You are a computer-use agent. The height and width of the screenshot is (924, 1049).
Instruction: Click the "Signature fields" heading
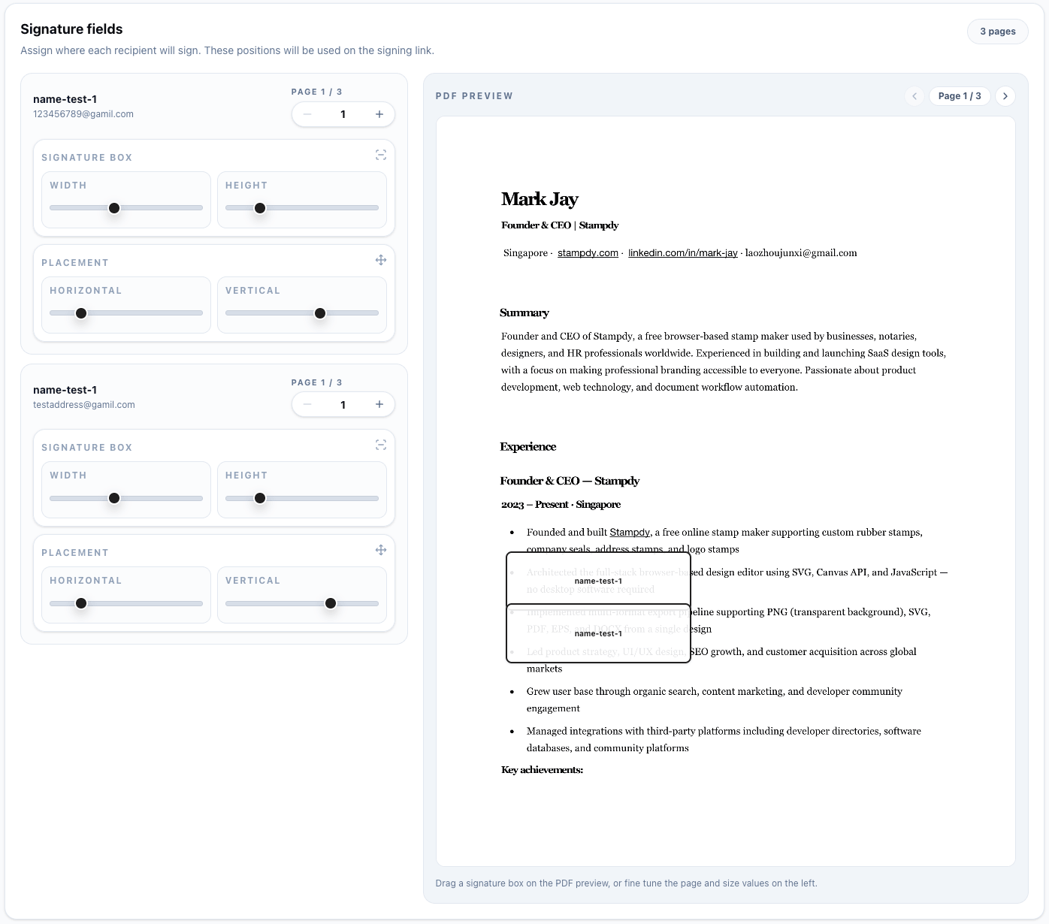pyautogui.click(x=71, y=29)
